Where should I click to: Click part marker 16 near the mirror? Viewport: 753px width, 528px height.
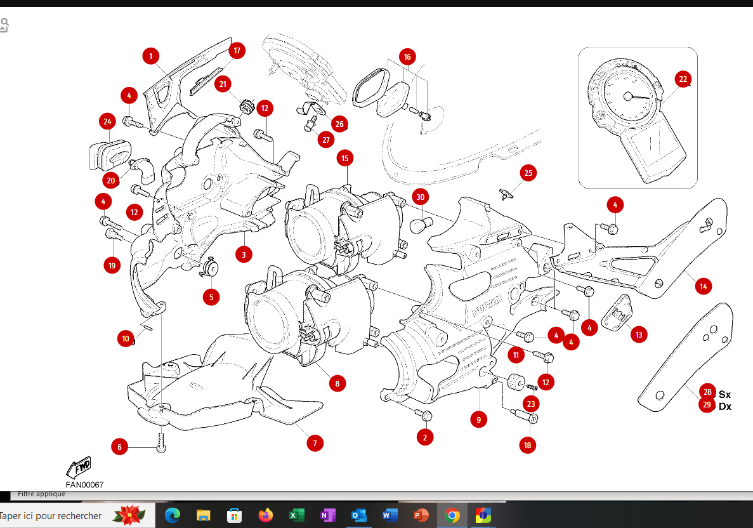tap(407, 57)
